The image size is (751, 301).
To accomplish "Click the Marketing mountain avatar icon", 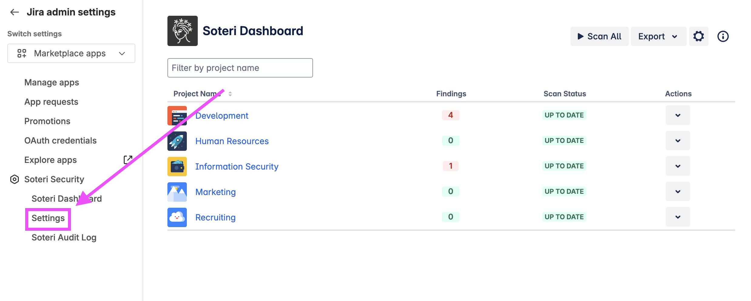I will (177, 192).
